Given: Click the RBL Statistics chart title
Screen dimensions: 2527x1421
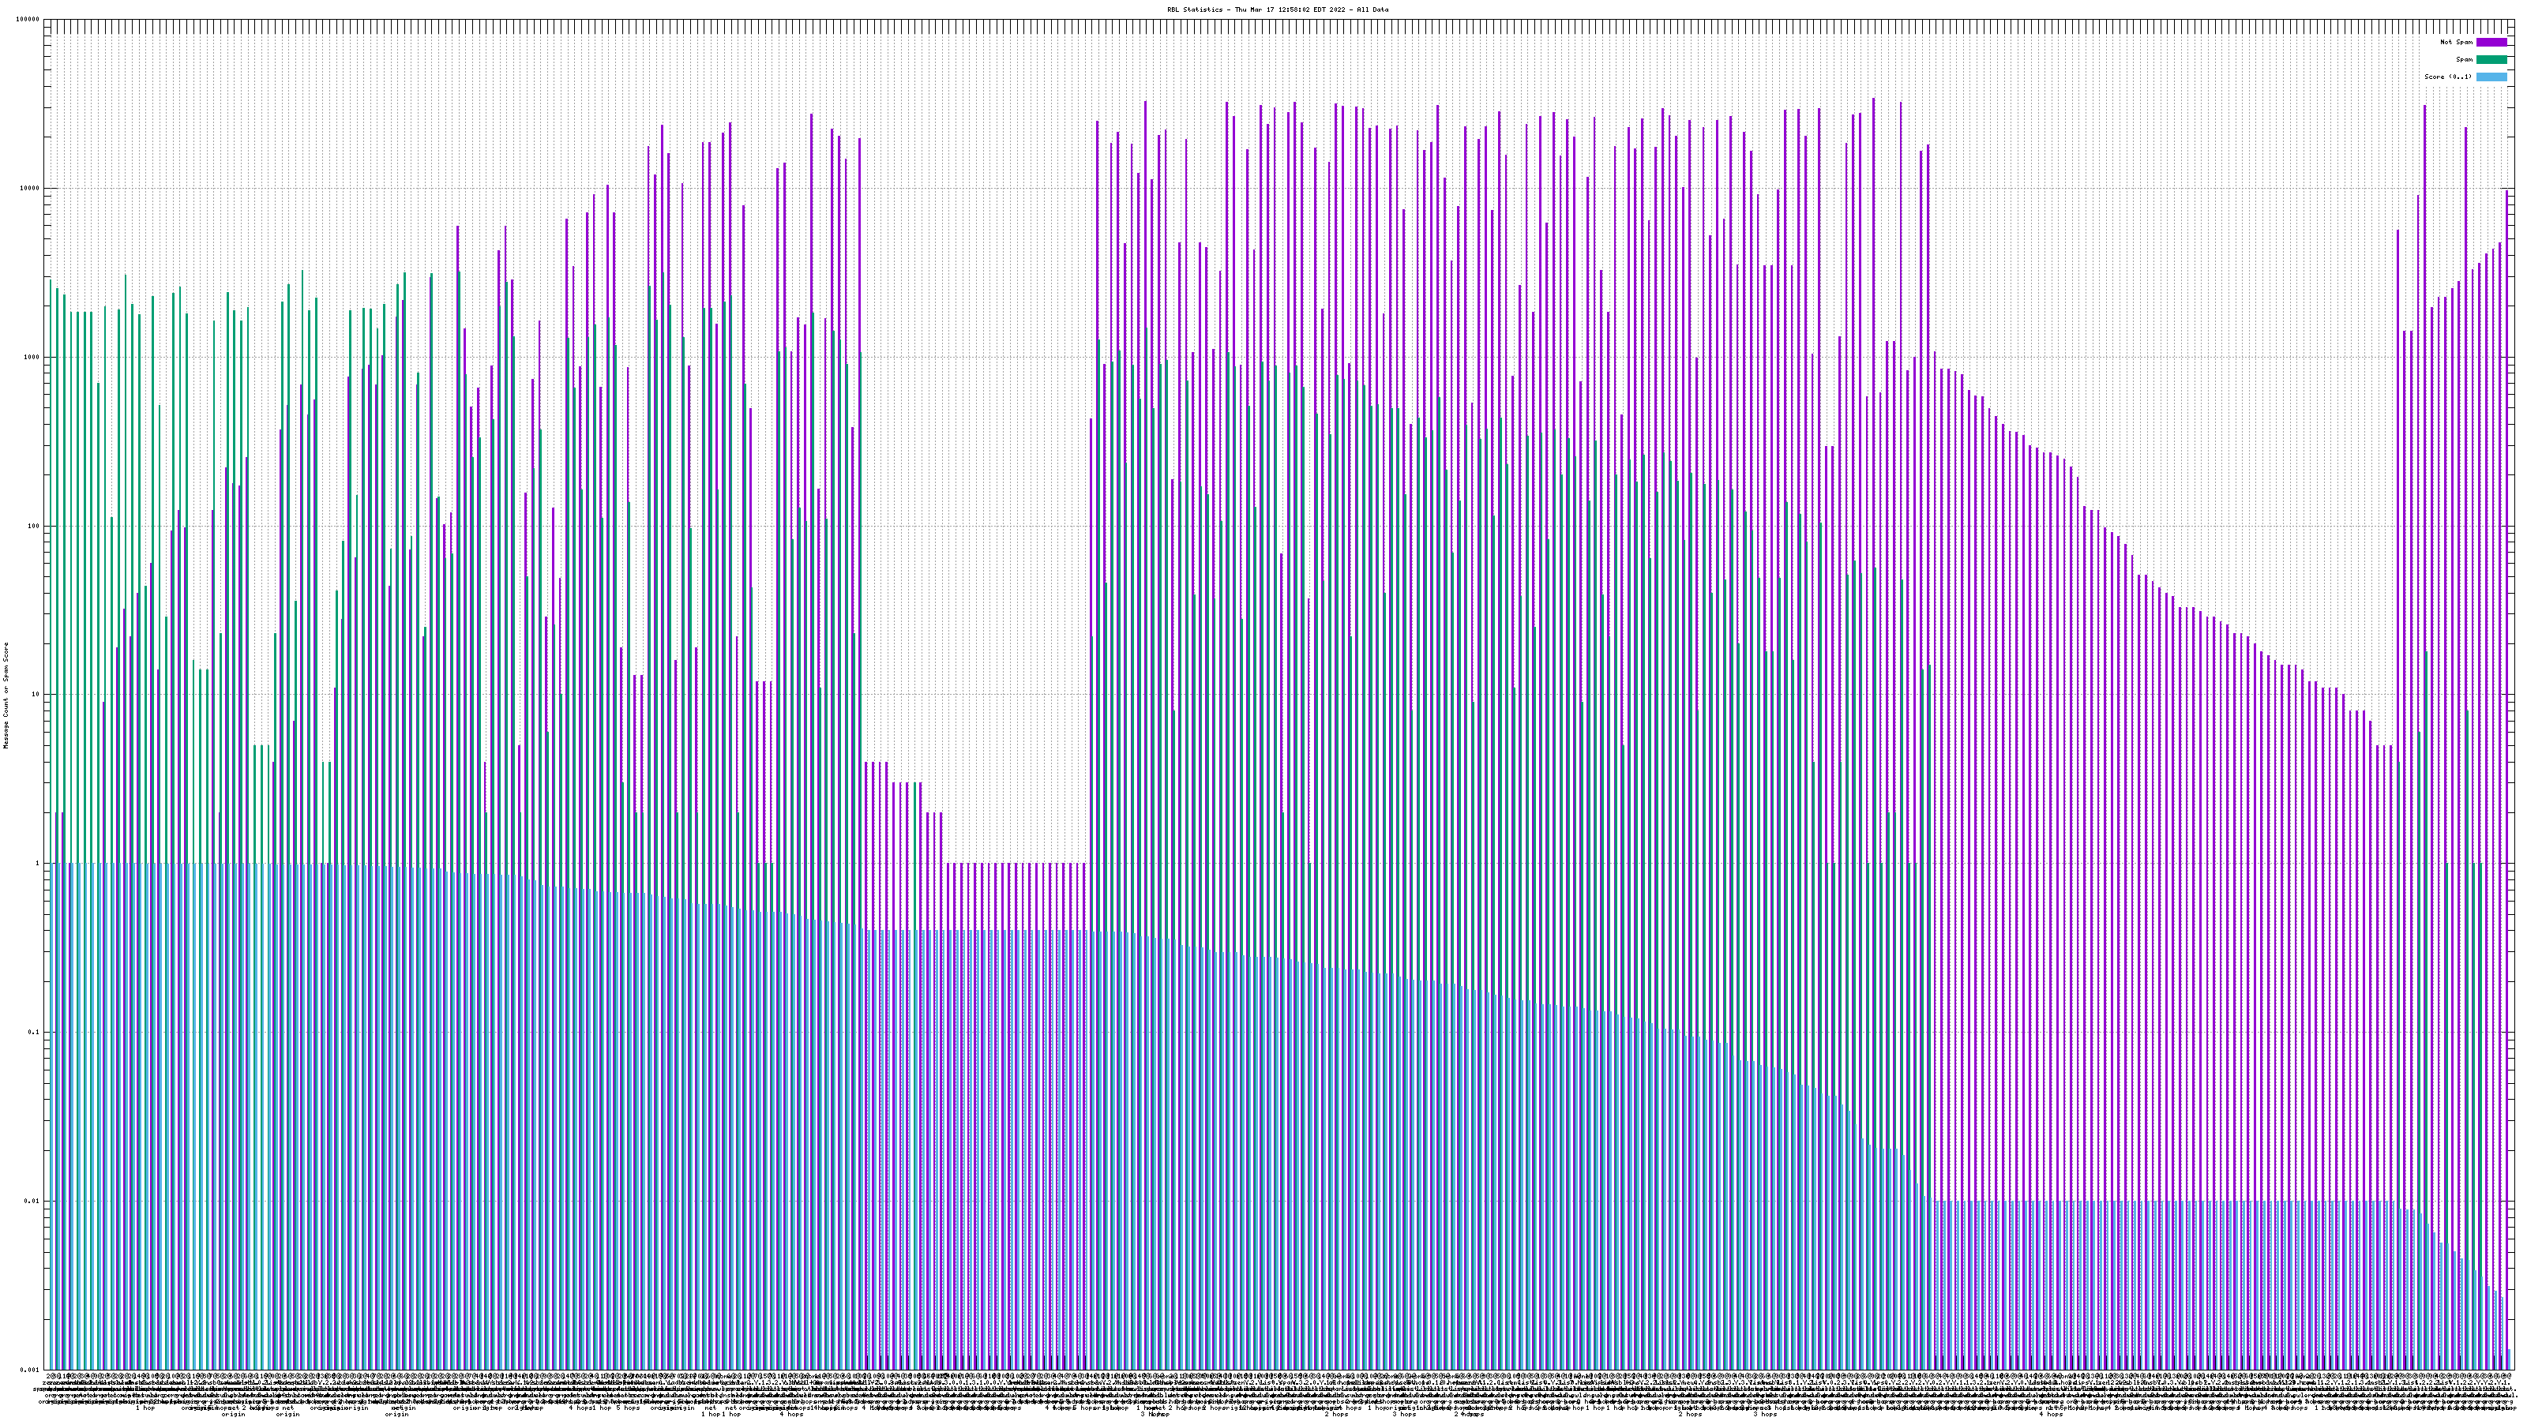Looking at the screenshot, I should click(x=1277, y=9).
